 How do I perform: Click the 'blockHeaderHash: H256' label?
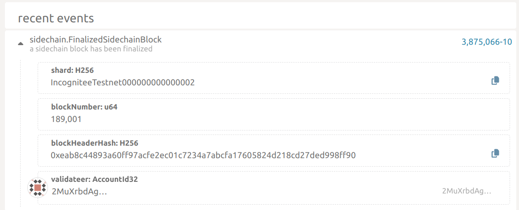pos(95,143)
